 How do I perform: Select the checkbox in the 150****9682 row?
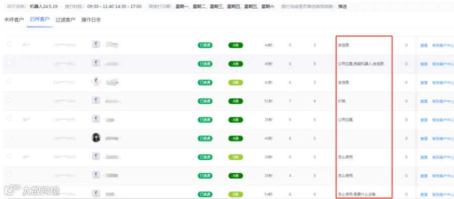(x=9, y=138)
